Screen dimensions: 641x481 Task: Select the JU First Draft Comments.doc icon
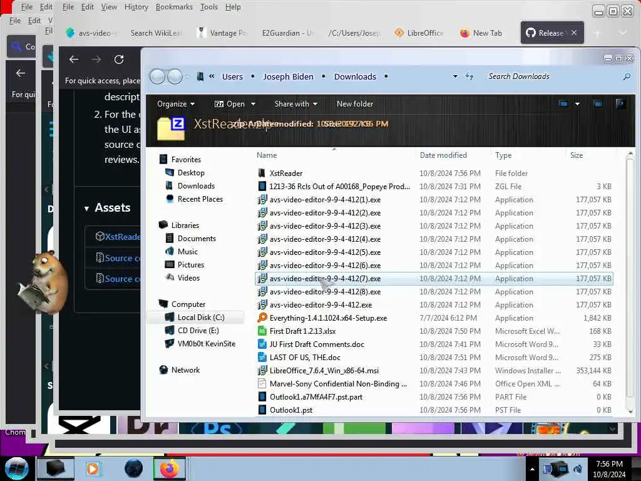(x=262, y=344)
